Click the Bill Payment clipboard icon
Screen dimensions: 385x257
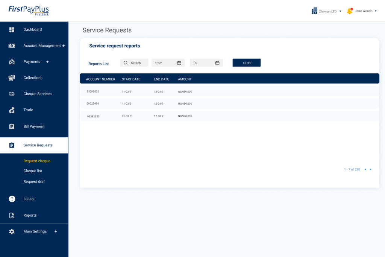click(12, 126)
